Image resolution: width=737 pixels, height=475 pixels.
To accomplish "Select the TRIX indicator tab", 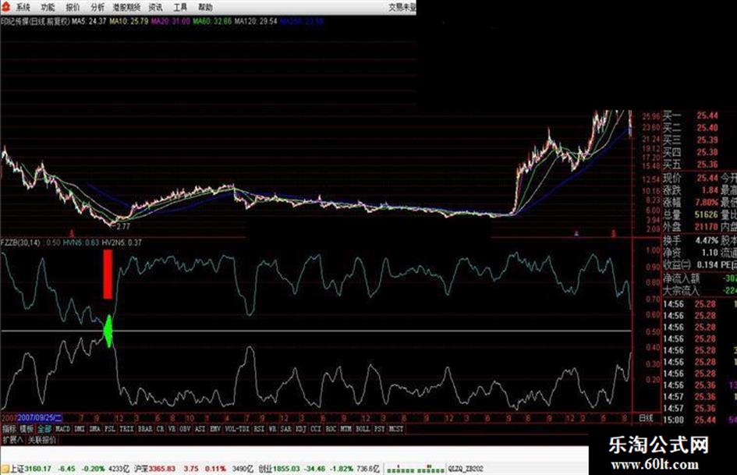I will [x=126, y=429].
